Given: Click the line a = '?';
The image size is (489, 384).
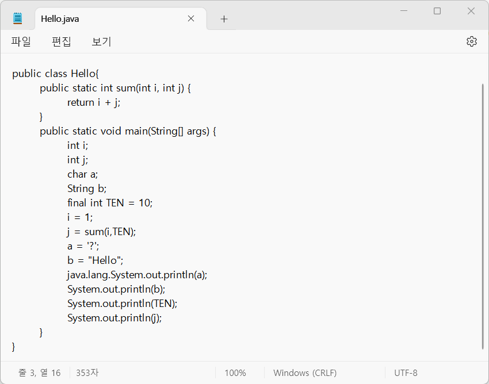Looking at the screenshot, I should pyautogui.click(x=83, y=246).
